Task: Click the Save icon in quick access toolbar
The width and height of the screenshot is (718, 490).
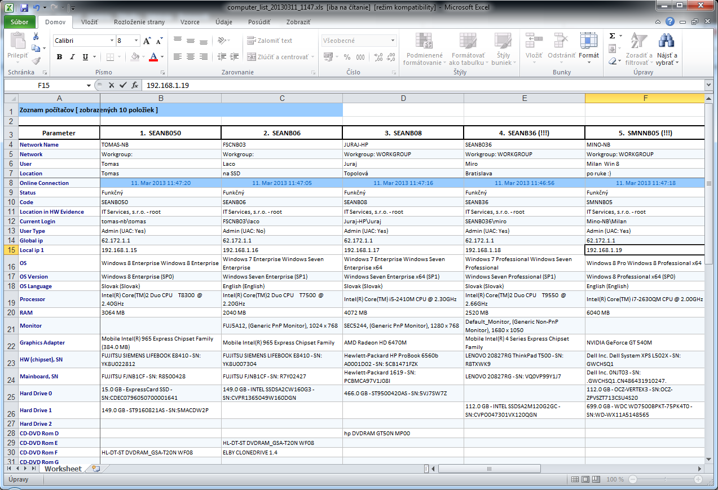Action: 24,8
